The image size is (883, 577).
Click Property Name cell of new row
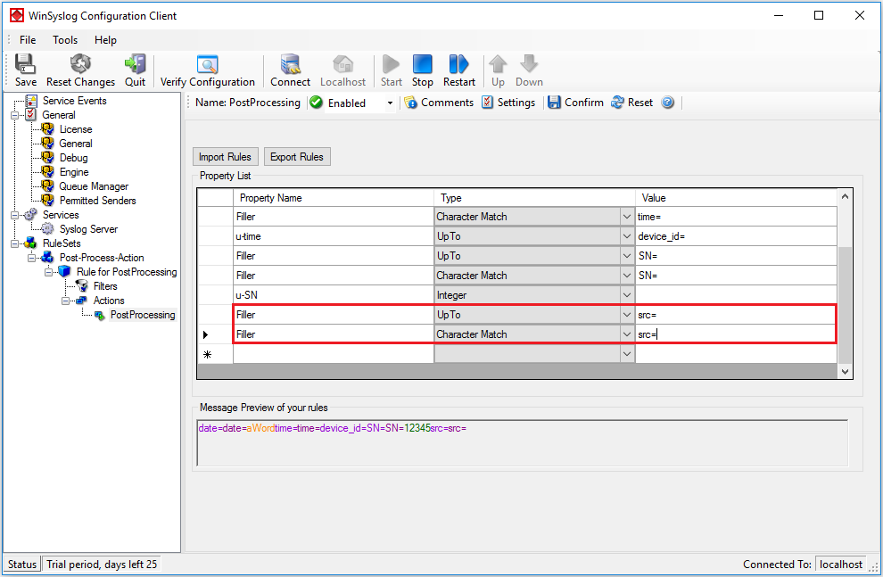pos(334,354)
